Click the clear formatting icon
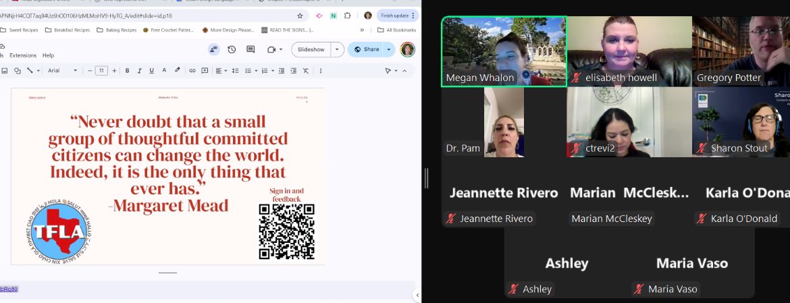Viewport: 790px width, 303px height. pos(306,71)
